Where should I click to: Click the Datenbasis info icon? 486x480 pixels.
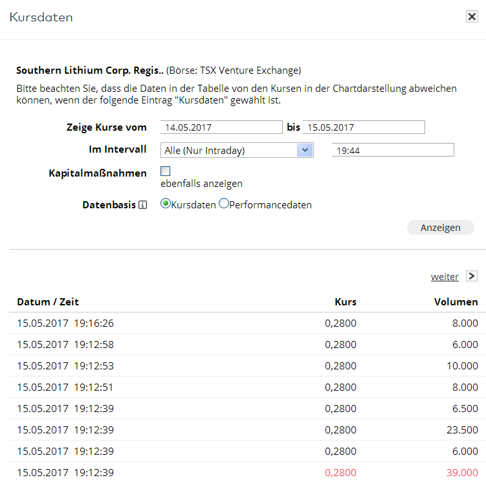coord(142,205)
